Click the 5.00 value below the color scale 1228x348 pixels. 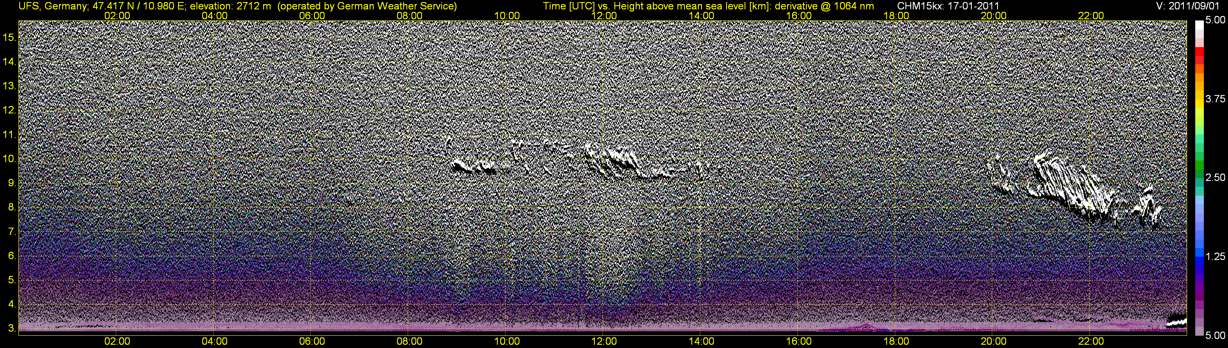[1215, 336]
